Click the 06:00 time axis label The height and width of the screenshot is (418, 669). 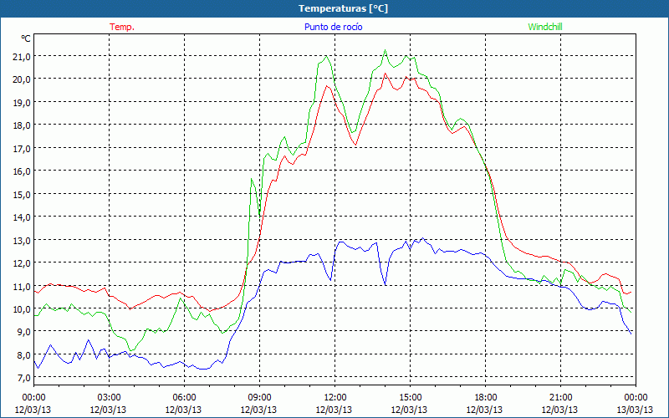[184, 398]
